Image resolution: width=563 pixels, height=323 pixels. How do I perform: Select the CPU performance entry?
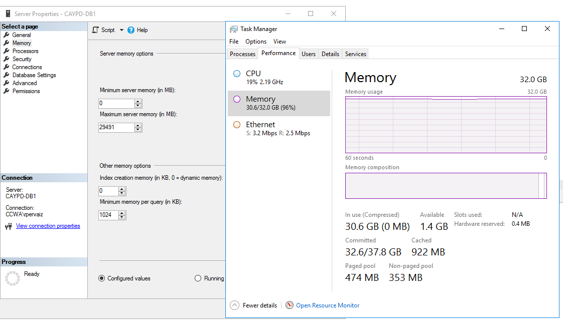pyautogui.click(x=279, y=78)
